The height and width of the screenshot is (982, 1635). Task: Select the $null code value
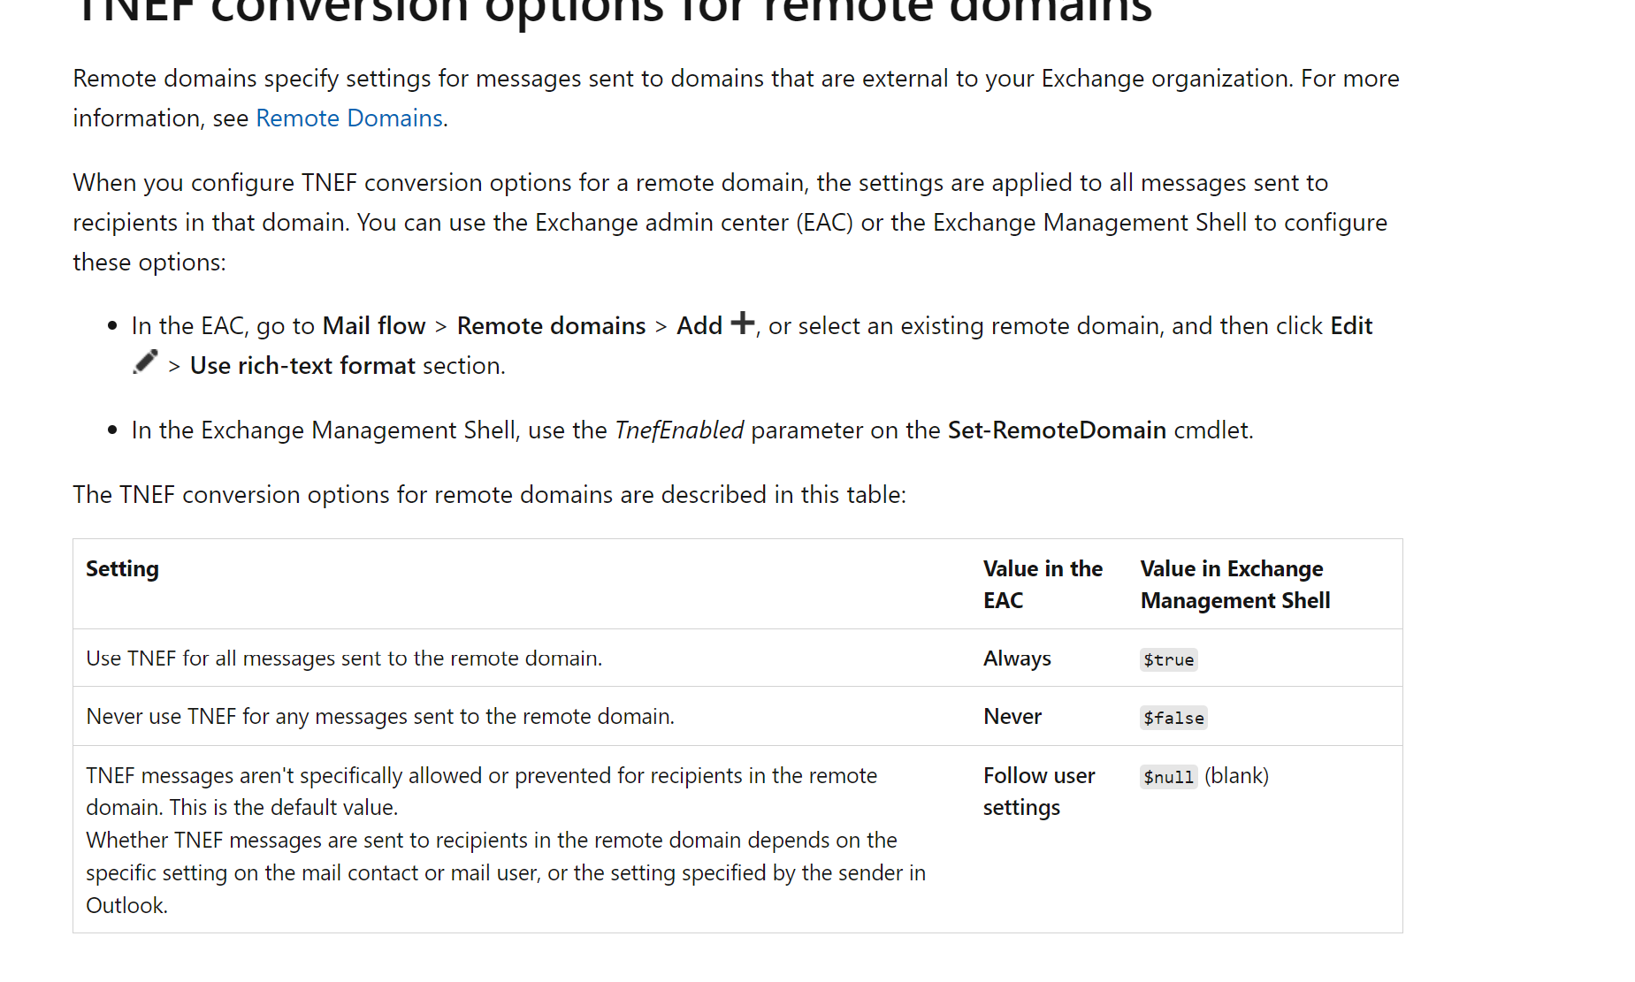(x=1168, y=777)
